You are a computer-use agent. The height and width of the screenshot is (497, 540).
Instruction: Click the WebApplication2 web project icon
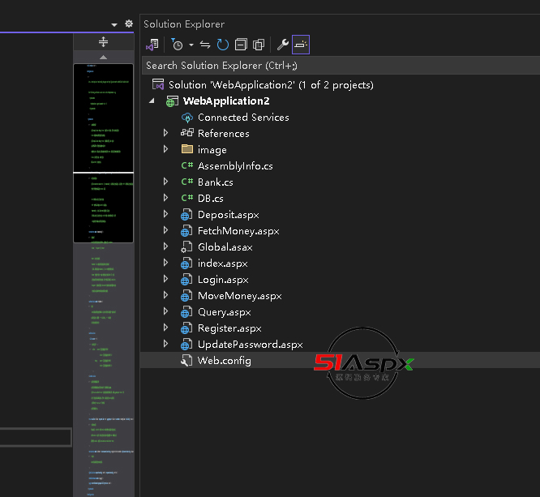coord(172,101)
